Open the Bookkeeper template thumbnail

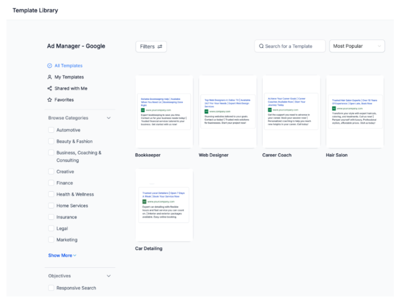pos(164,112)
